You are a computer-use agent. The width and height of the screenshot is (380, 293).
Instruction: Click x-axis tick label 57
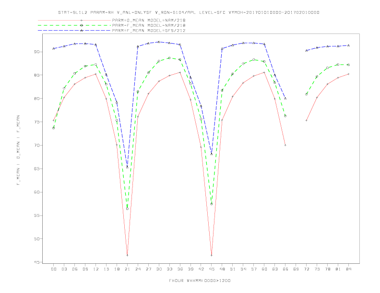coord(254,269)
